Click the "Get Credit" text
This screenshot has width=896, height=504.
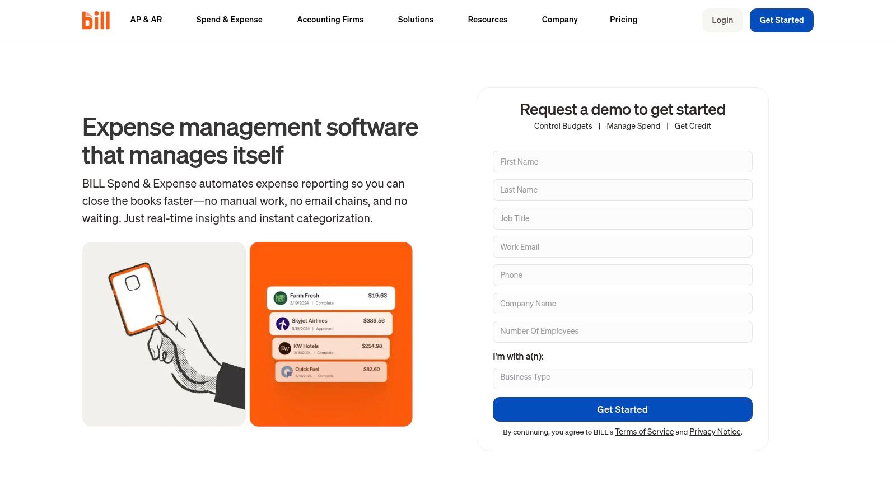[693, 126]
